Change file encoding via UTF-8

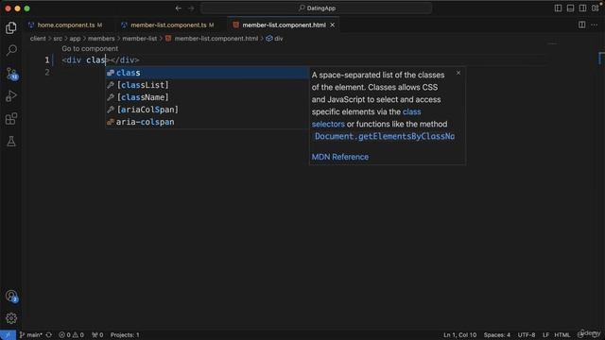pos(527,335)
